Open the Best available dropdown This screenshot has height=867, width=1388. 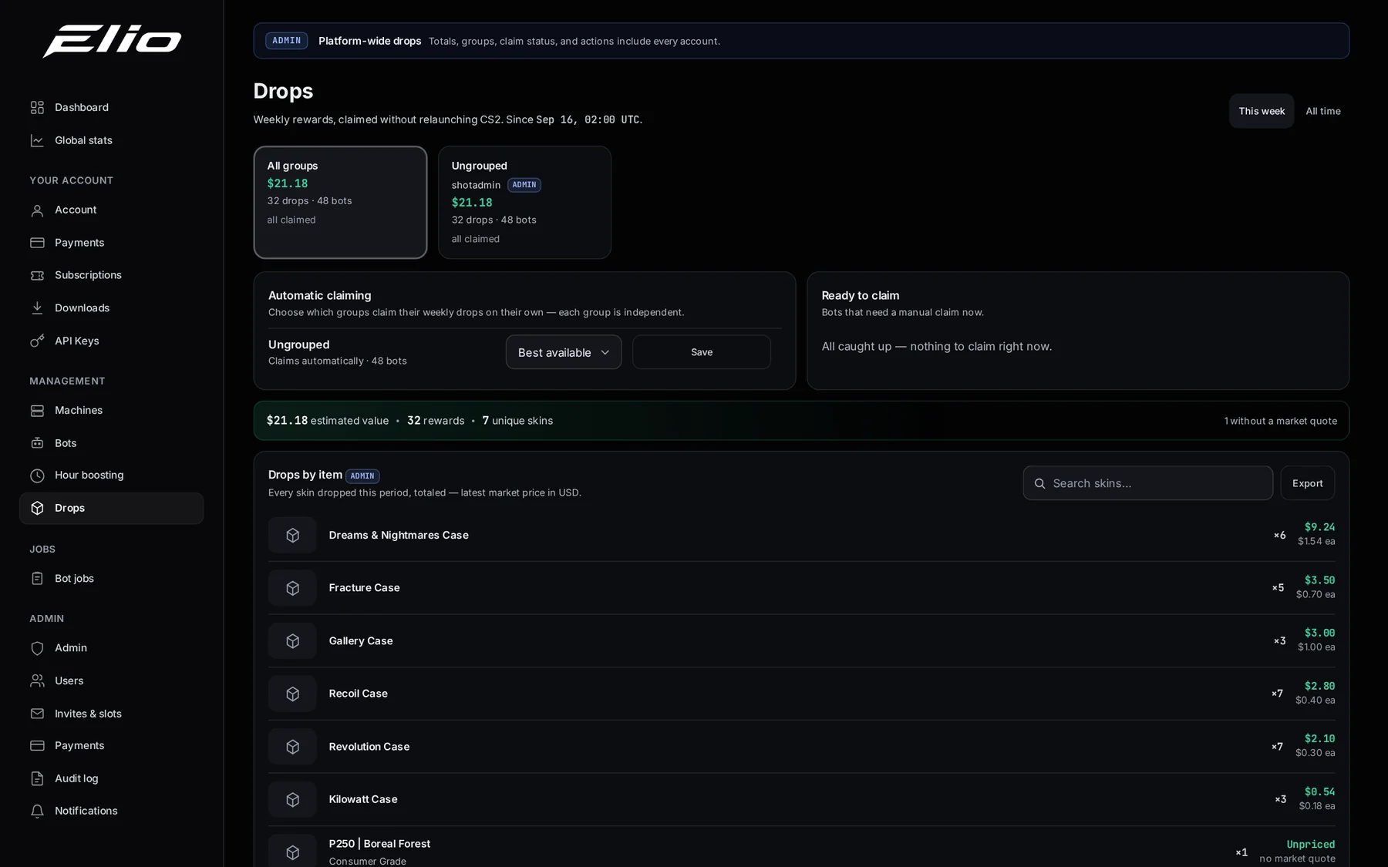[564, 352]
